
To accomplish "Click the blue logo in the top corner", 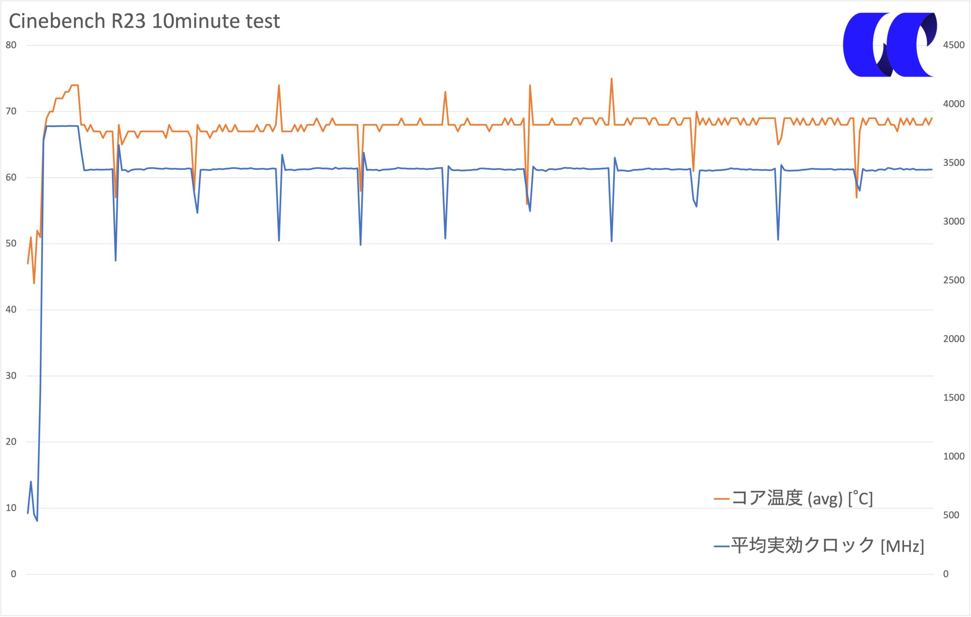I will point(890,45).
